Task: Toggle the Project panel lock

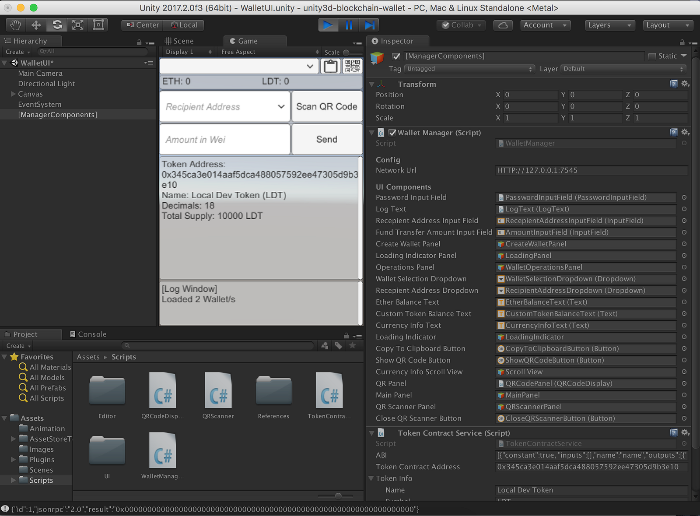Action: click(346, 336)
